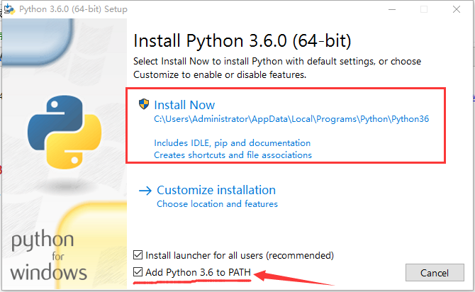Image resolution: width=475 pixels, height=292 pixels.
Task: Select the Customize installation option
Action: point(216,190)
